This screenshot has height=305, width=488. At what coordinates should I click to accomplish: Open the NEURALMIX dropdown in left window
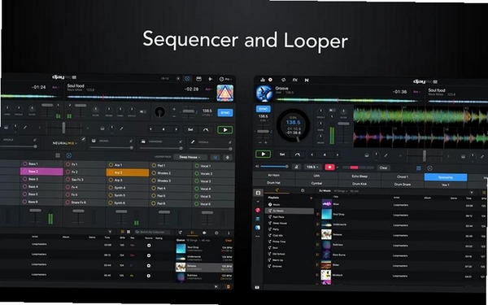pyautogui.click(x=65, y=143)
